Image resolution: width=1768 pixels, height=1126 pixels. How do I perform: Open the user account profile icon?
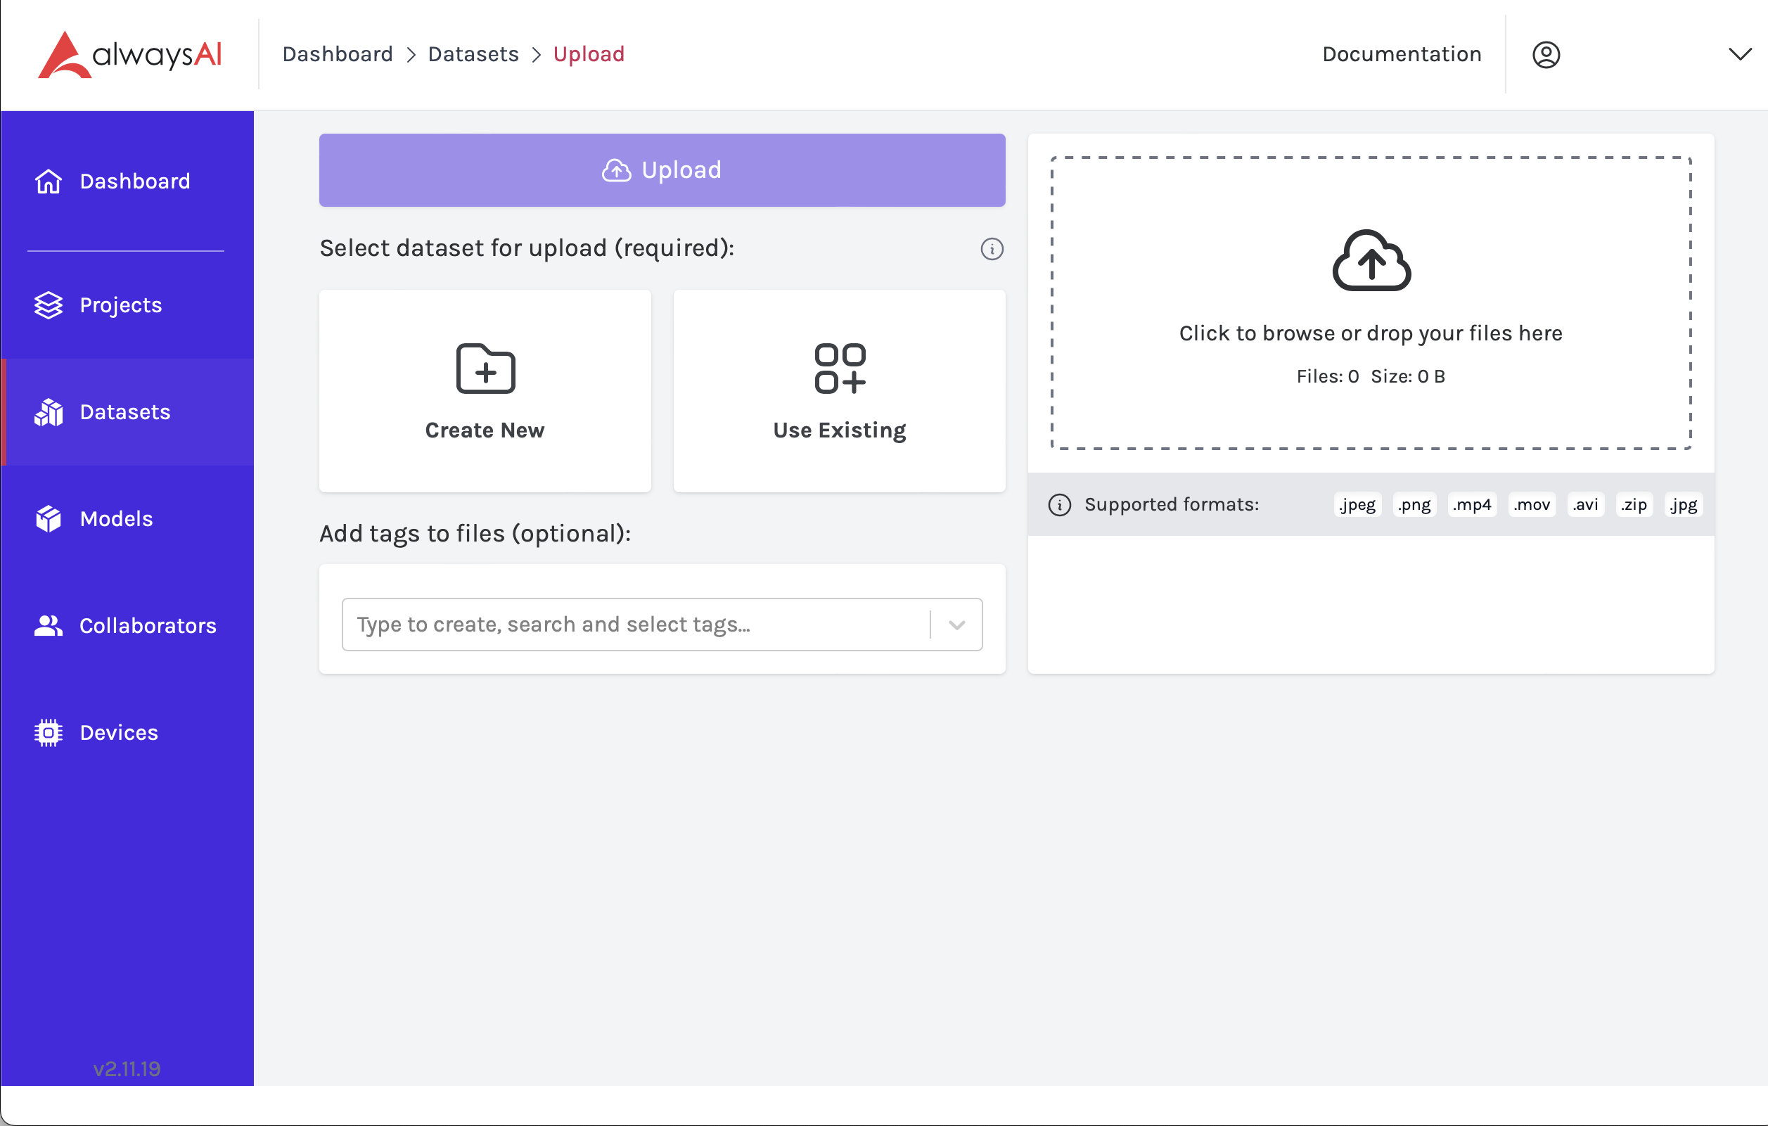[1546, 55]
